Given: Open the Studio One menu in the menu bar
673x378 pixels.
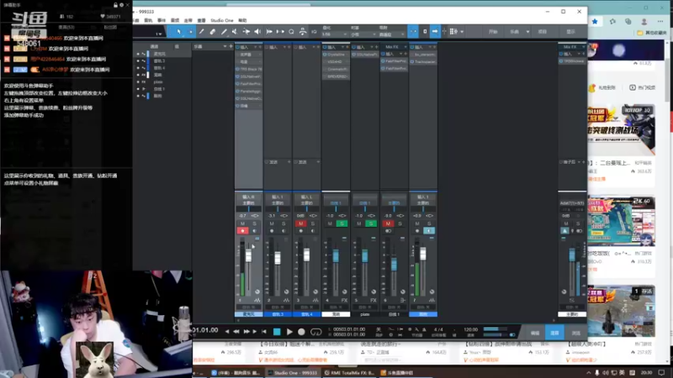Looking at the screenshot, I should [x=222, y=20].
